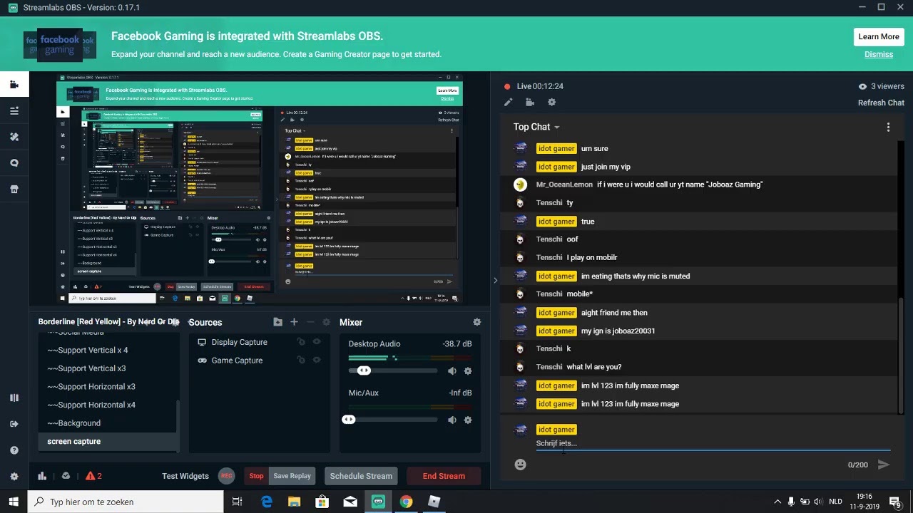
Task: Toggle studio mode icon in sidebar
Action: click(x=14, y=398)
